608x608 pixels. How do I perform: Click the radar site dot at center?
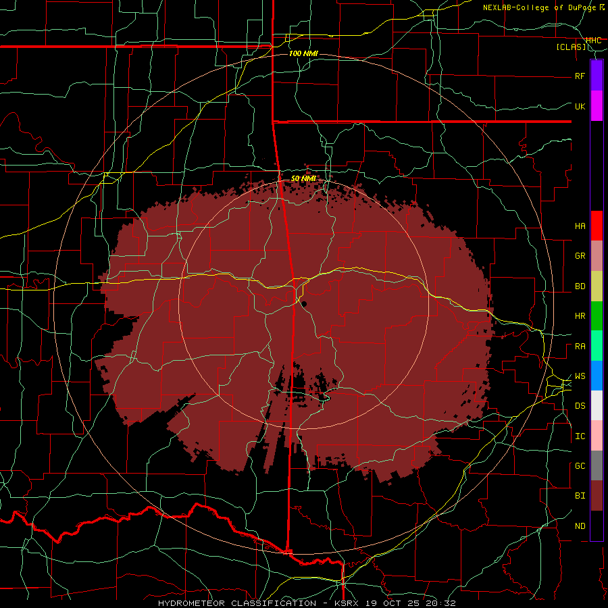(305, 304)
